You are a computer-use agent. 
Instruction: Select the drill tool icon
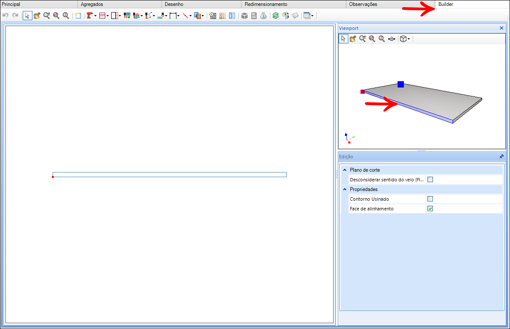click(90, 16)
